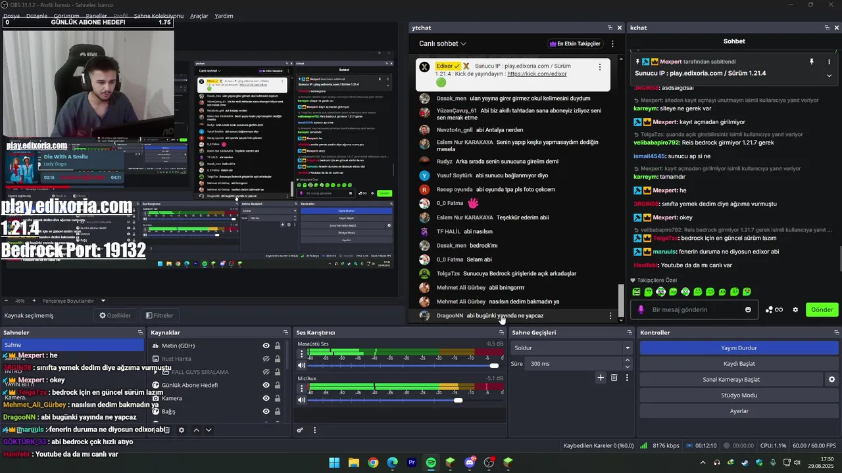Open kchat pinned message three-dot menu
Viewport: 842px width, 473px height.
tap(829, 62)
